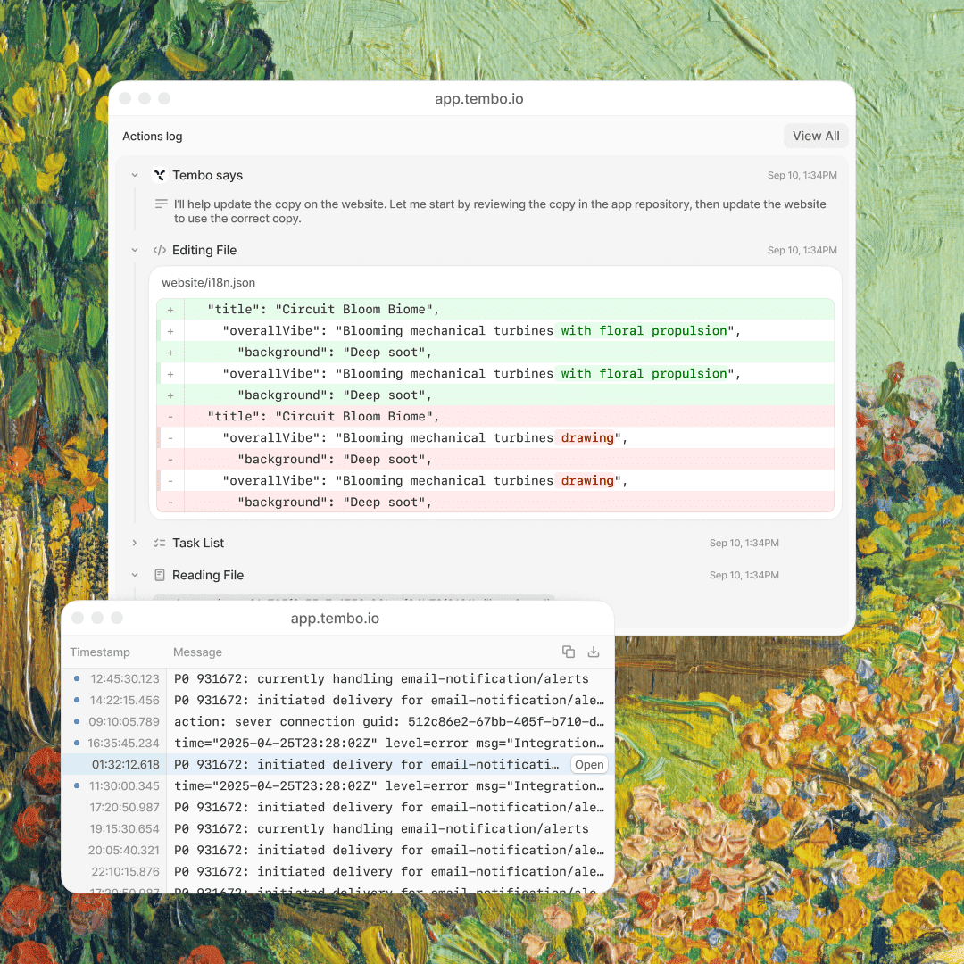
Task: Click the Reading File document icon
Action: 160,576
